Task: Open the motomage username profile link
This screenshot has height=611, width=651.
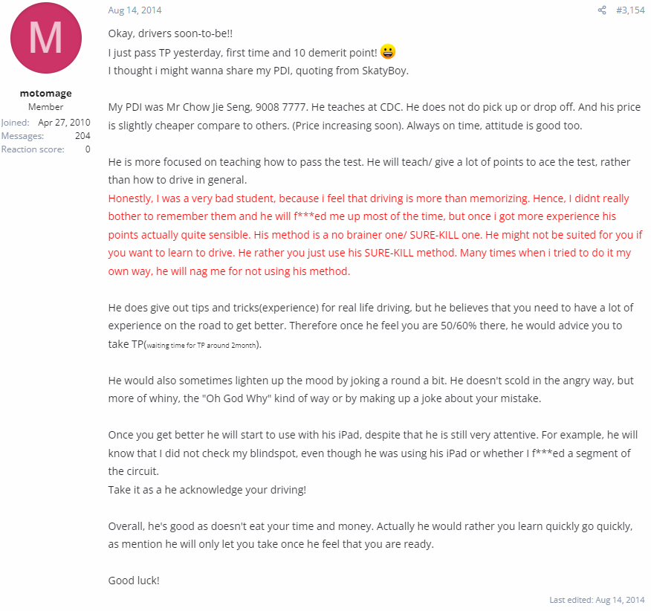Action: [x=45, y=94]
